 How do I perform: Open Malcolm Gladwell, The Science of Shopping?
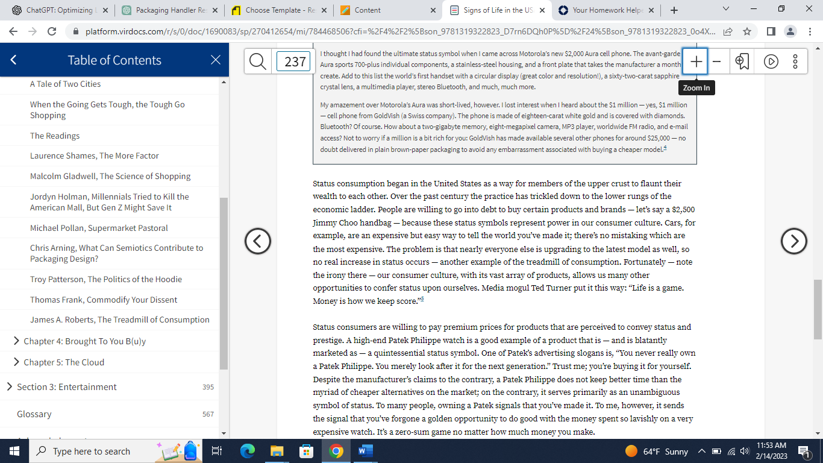coord(110,176)
